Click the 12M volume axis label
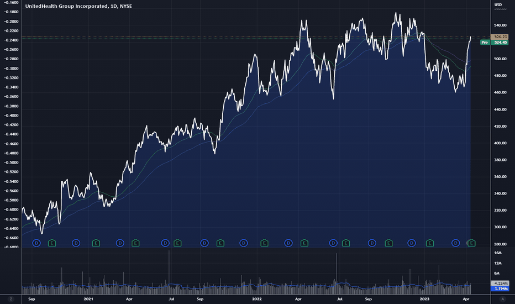515x304 pixels. [498, 263]
